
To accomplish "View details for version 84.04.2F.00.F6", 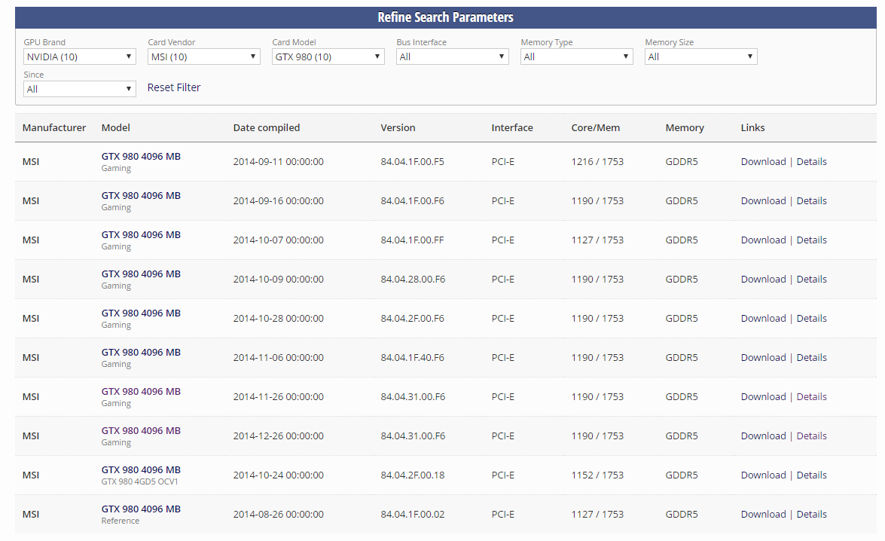I will tap(812, 318).
